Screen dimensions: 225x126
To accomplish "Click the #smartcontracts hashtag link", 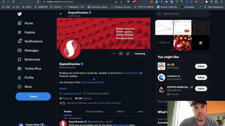I will coord(130,73).
